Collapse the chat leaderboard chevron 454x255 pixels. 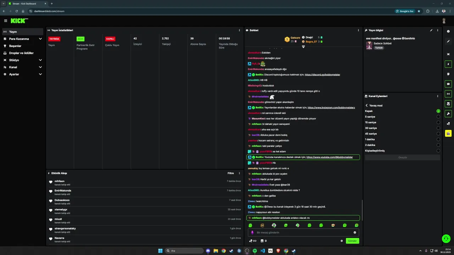(303, 47)
